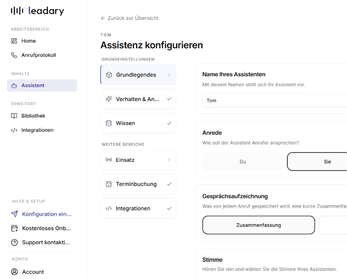Screen dimensions: 347x279
Task: Click the config Integrationen code icon
Action: 108,208
